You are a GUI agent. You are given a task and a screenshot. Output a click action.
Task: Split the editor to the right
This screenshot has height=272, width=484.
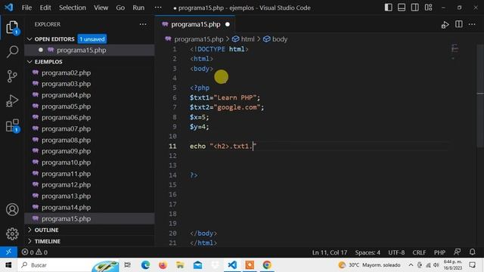click(x=459, y=24)
